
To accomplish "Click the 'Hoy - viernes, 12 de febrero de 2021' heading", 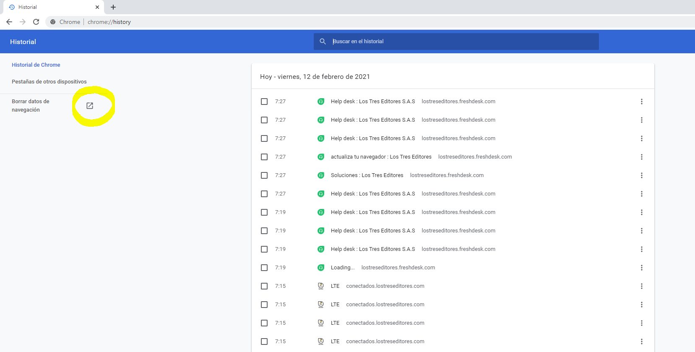I will coord(315,77).
